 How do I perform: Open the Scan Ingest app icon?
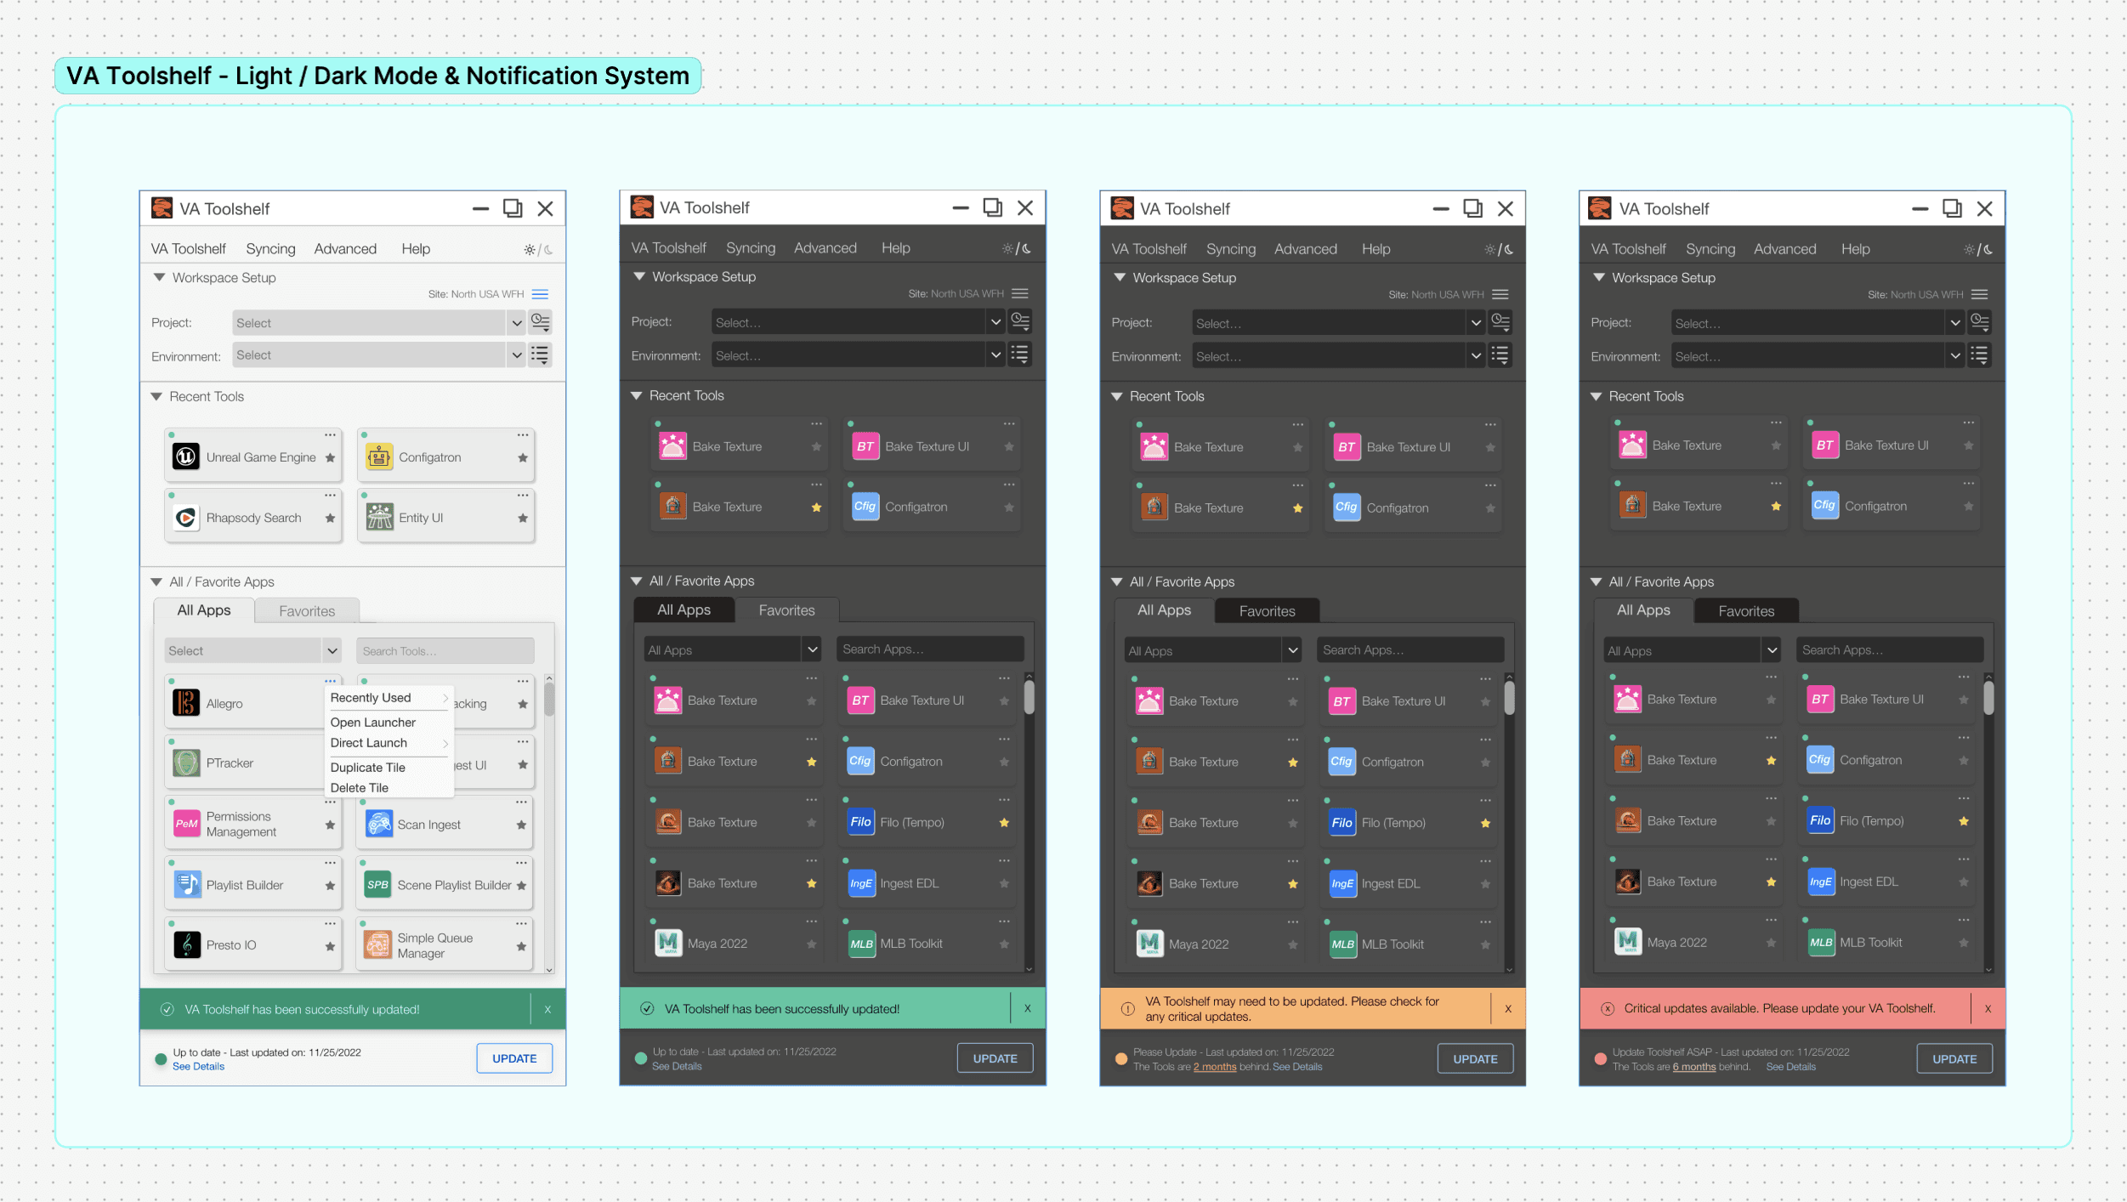click(x=378, y=824)
